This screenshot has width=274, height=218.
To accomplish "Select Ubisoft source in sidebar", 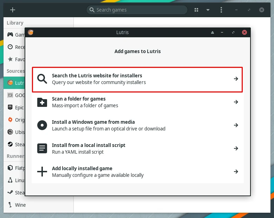I will (14, 132).
